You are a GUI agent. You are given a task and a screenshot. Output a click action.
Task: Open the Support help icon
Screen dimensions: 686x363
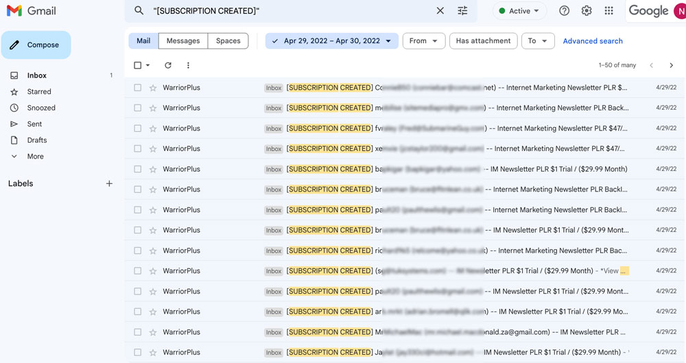click(564, 10)
